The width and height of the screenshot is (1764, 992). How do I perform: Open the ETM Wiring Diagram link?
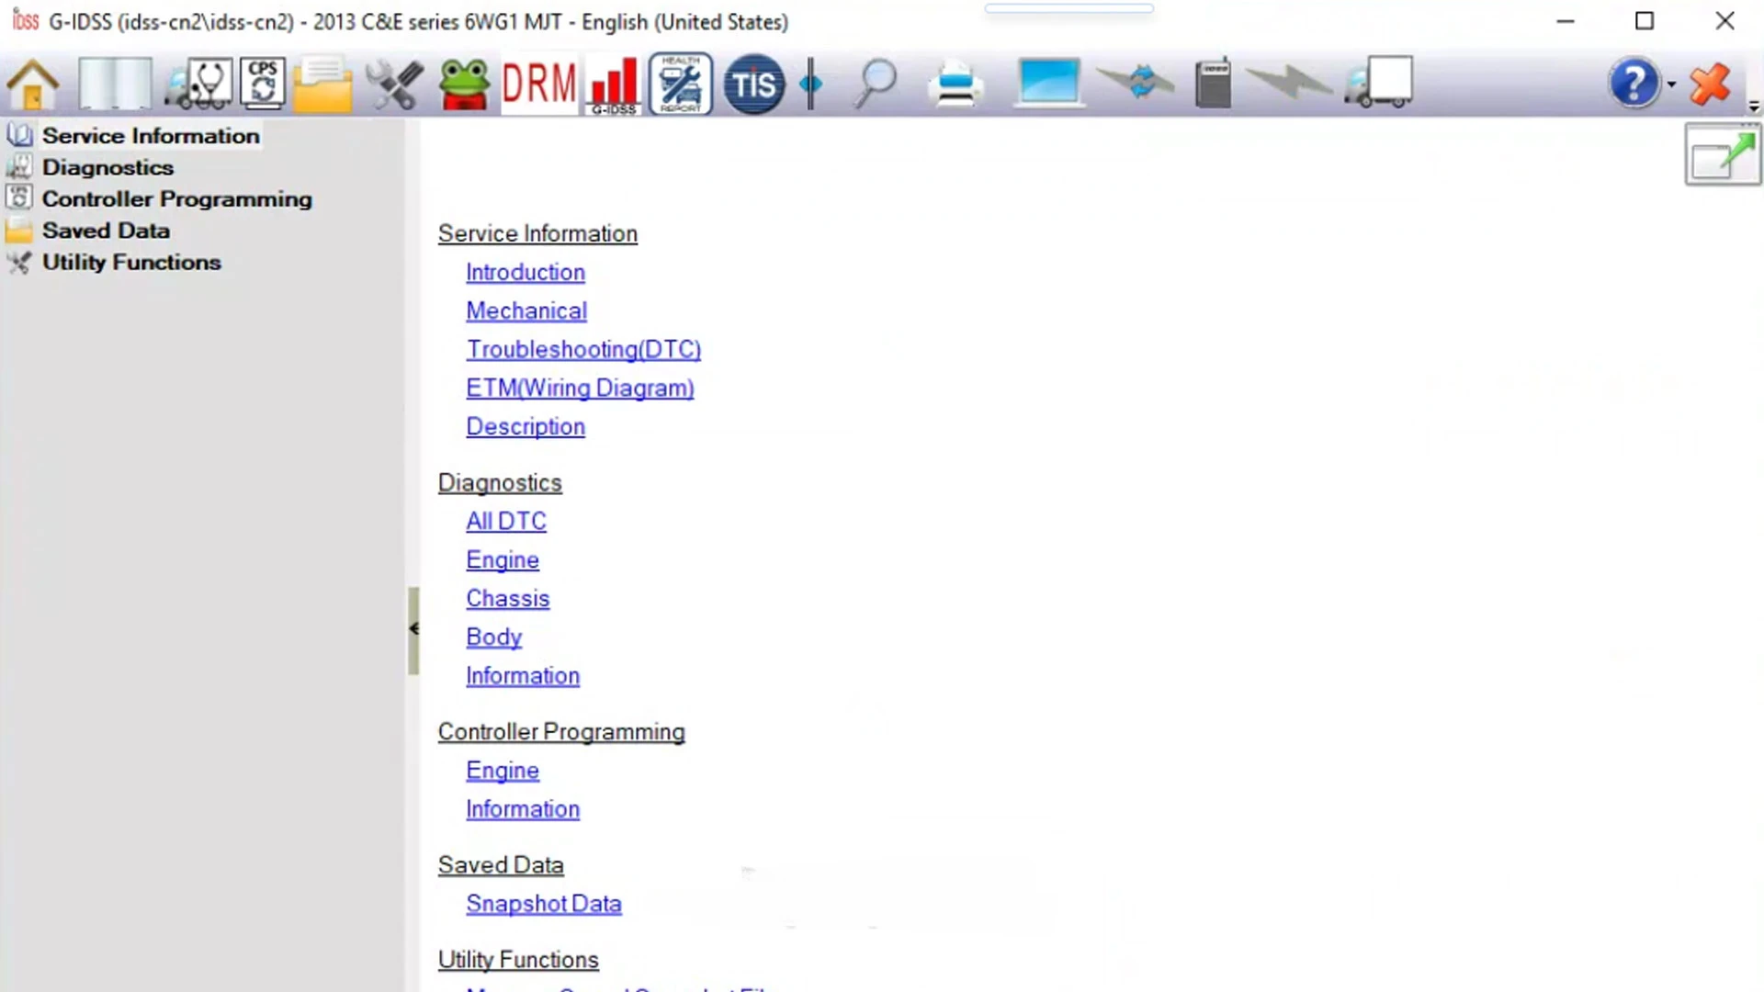coord(579,388)
